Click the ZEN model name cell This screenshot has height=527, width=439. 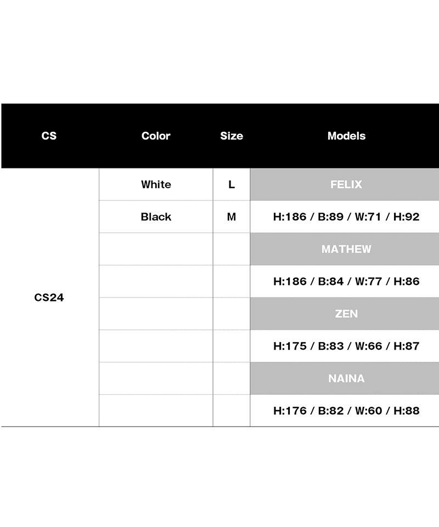tap(346, 314)
